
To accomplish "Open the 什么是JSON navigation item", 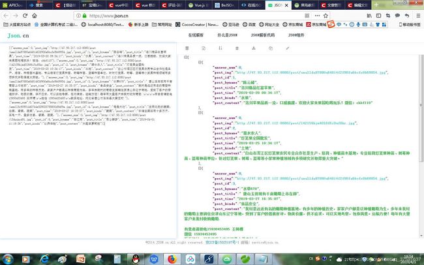I will click(228, 35).
